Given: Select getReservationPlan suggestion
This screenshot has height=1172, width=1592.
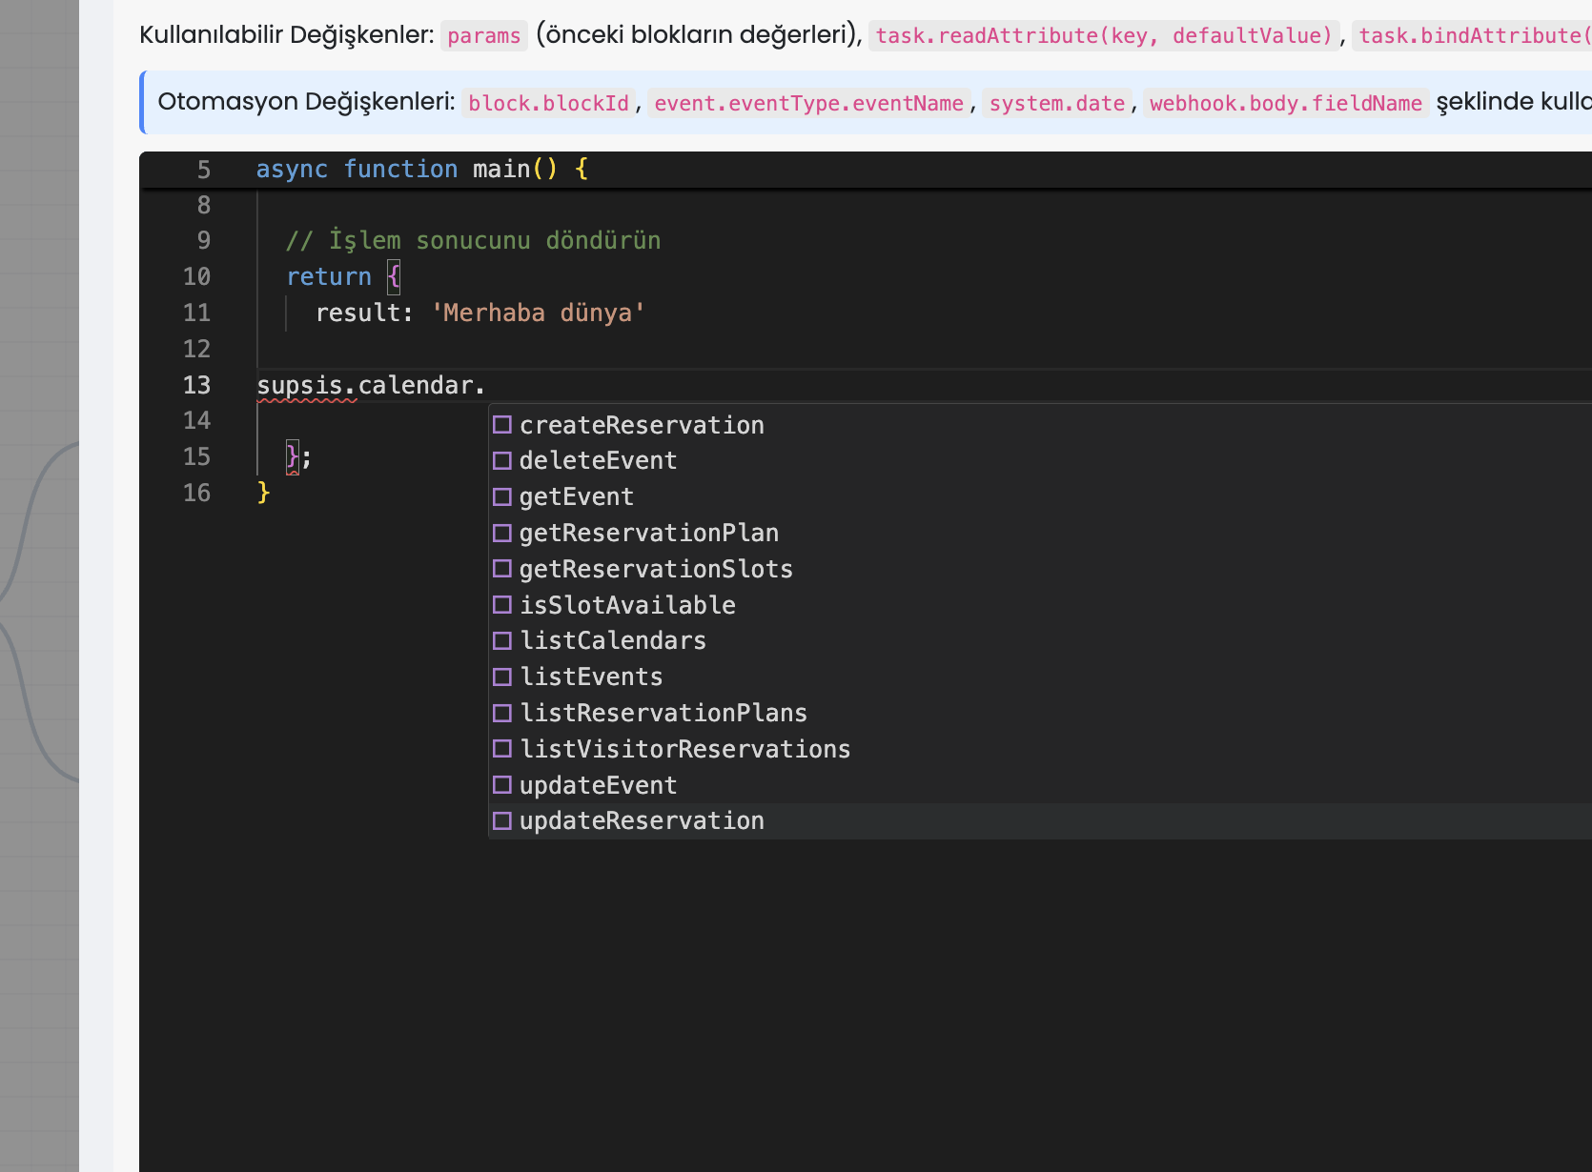Looking at the screenshot, I should tap(1040, 533).
